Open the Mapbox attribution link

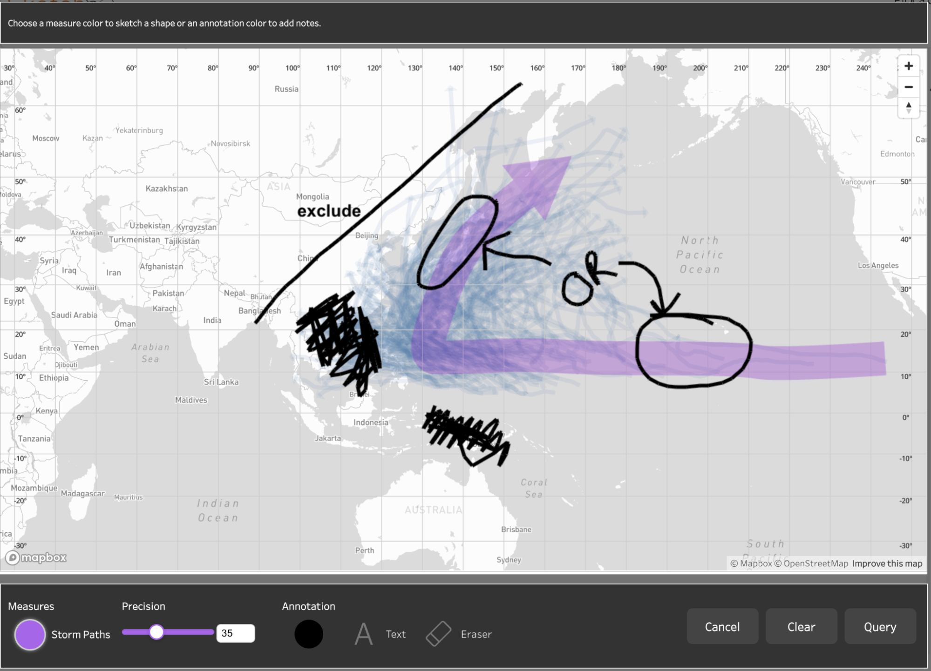point(751,564)
